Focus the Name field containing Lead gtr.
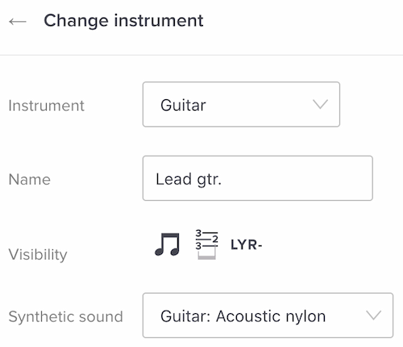The height and width of the screenshot is (347, 403). click(x=258, y=178)
